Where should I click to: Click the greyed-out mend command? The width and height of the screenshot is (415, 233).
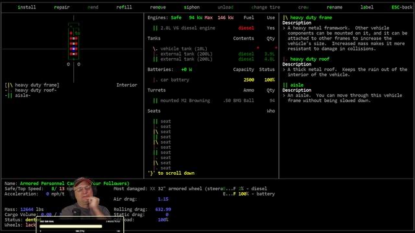pos(93,7)
